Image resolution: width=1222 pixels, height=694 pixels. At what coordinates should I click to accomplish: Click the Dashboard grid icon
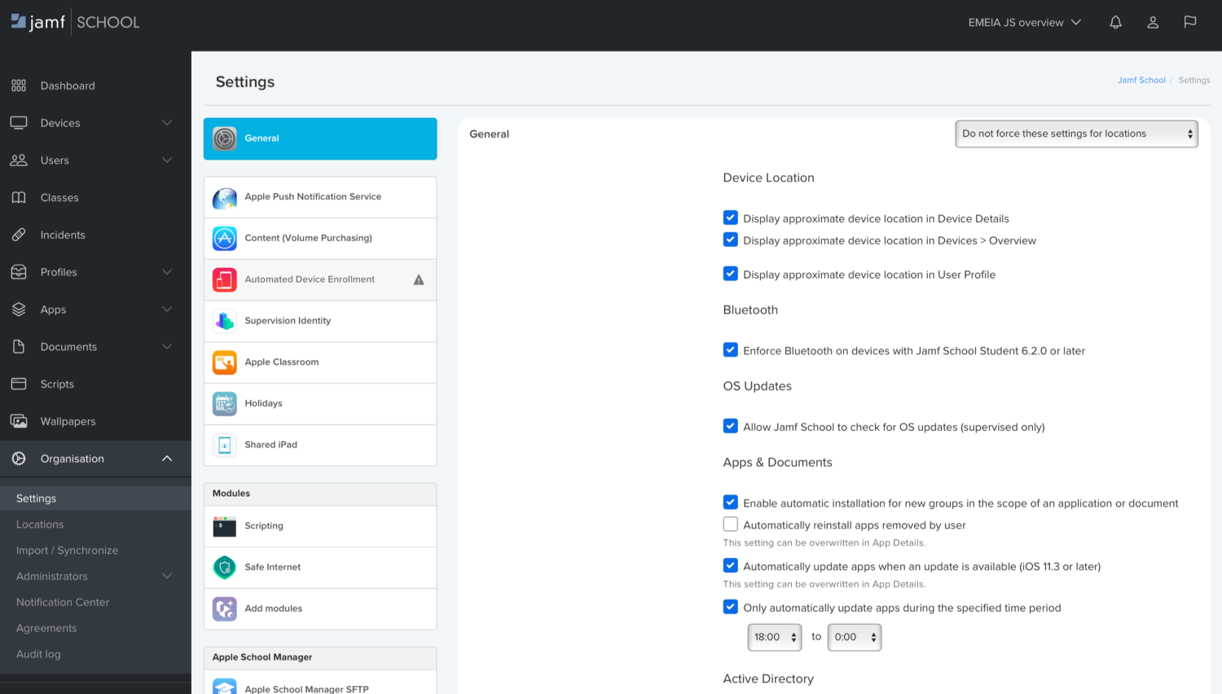point(19,86)
